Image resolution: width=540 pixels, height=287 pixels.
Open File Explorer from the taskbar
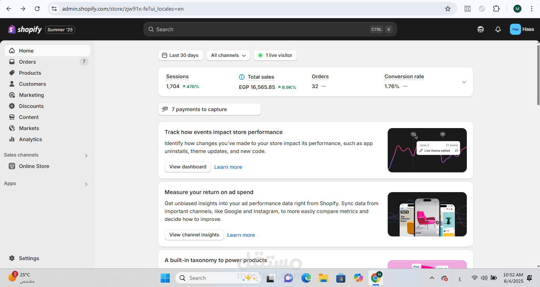tap(324, 278)
